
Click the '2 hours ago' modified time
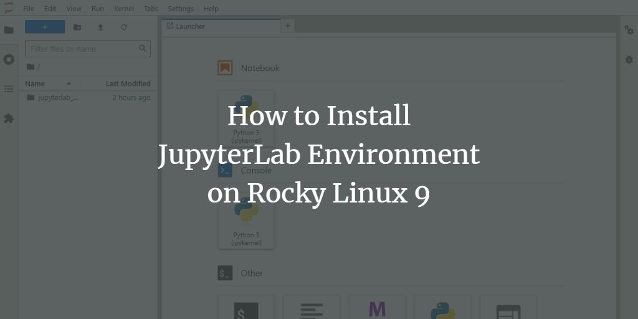point(131,98)
